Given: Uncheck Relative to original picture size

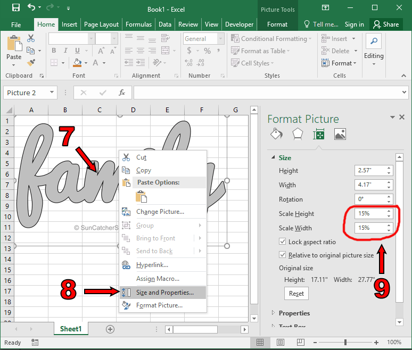Looking at the screenshot, I should pos(283,255).
